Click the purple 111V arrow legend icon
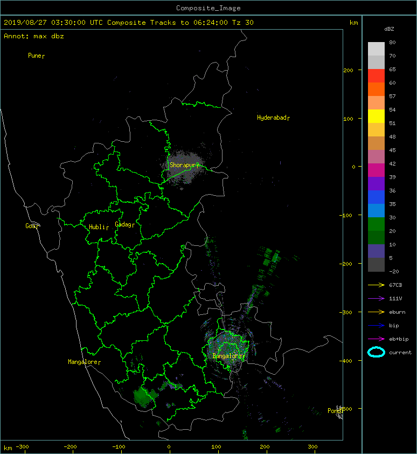The height and width of the screenshot is (454, 417). (376, 299)
